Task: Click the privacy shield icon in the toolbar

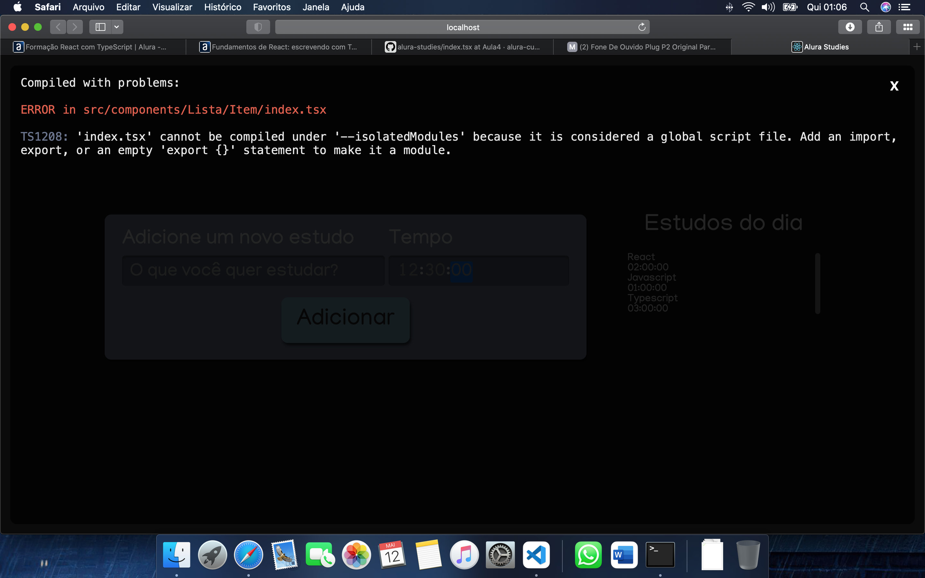Action: pos(258,27)
